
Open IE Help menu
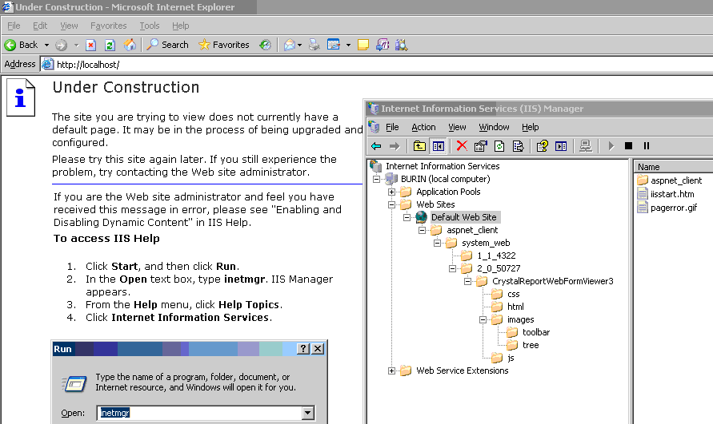click(x=181, y=26)
